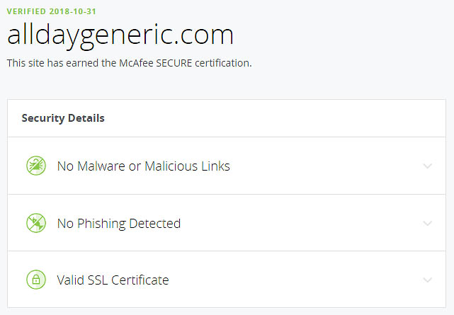The height and width of the screenshot is (315, 454).
Task: Click the 2018-10-31 verification date
Action: coord(73,11)
